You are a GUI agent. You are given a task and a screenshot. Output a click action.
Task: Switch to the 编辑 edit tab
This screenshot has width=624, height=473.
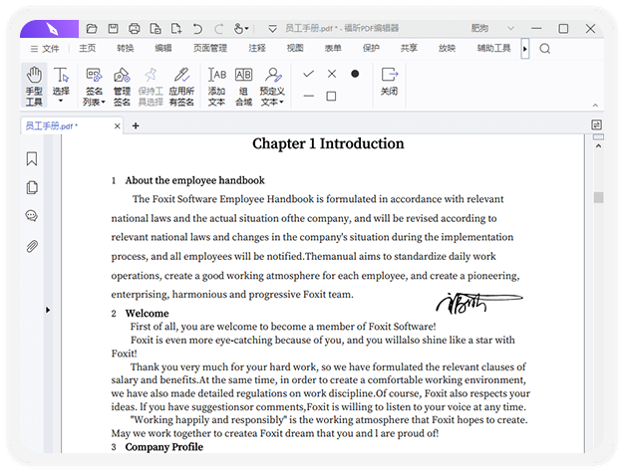coord(163,48)
